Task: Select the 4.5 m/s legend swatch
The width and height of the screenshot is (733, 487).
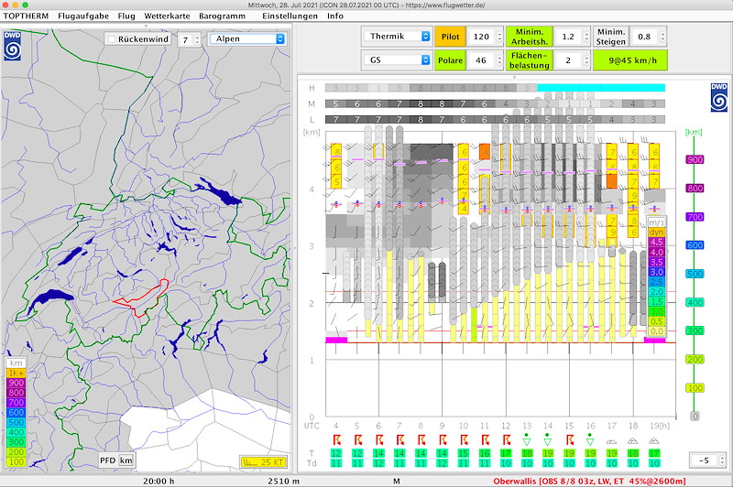Action: click(x=657, y=242)
